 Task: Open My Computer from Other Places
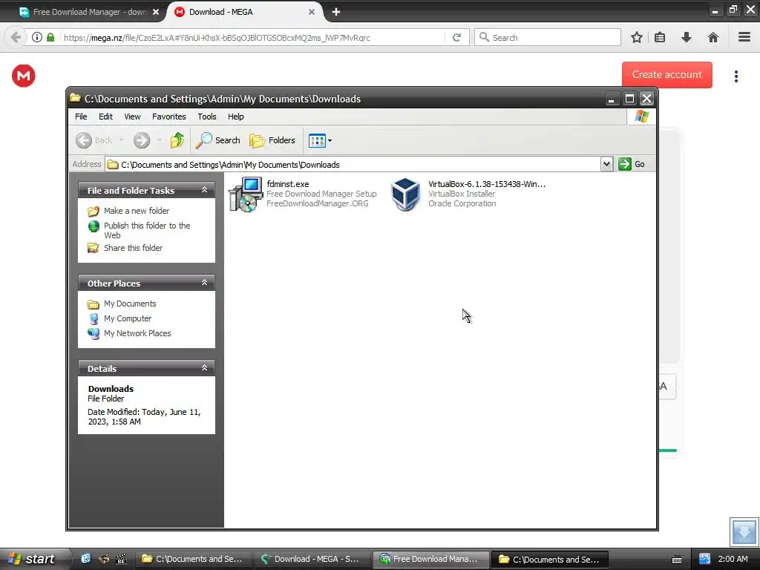[128, 318]
